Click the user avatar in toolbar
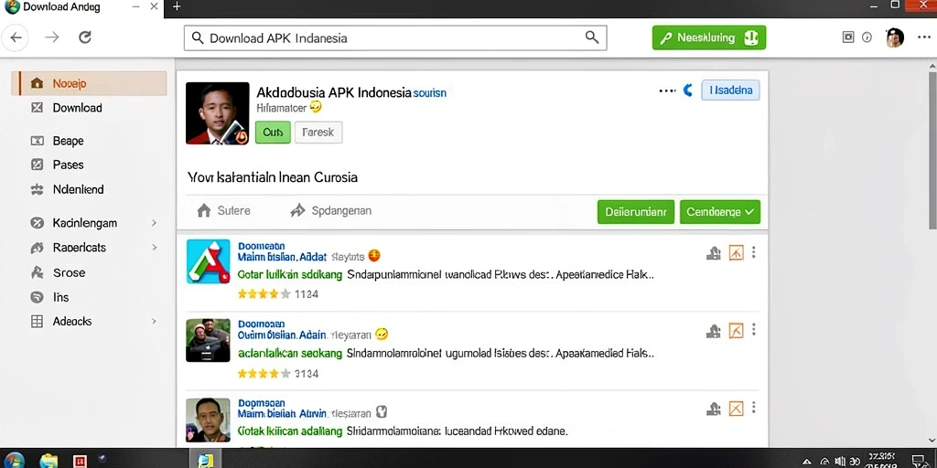 pyautogui.click(x=895, y=37)
